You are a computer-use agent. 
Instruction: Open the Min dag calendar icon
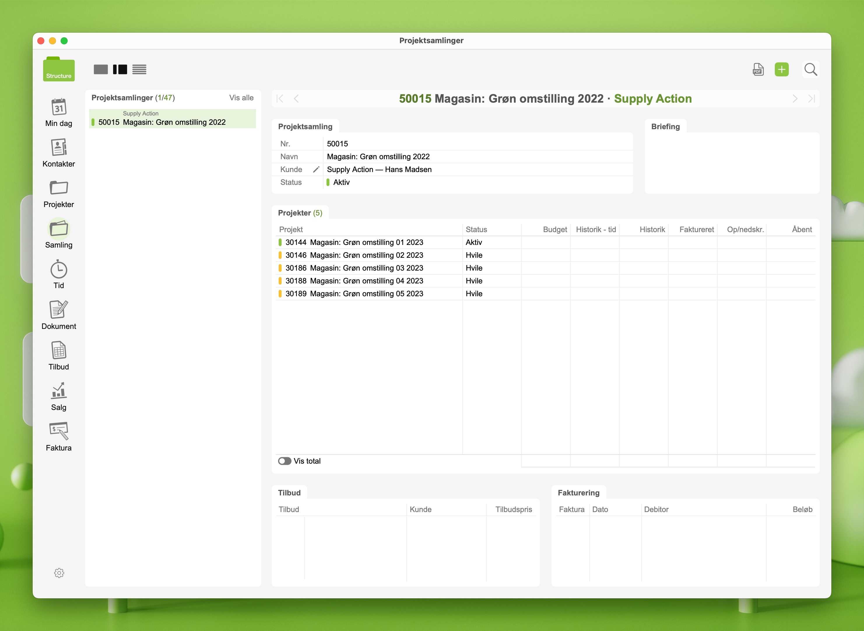pyautogui.click(x=59, y=107)
